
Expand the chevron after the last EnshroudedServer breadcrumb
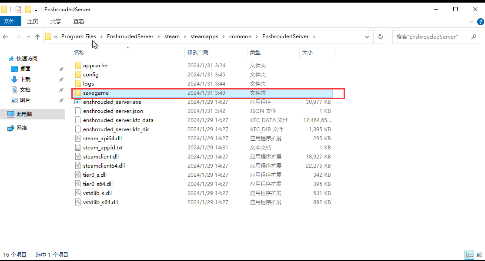314,36
